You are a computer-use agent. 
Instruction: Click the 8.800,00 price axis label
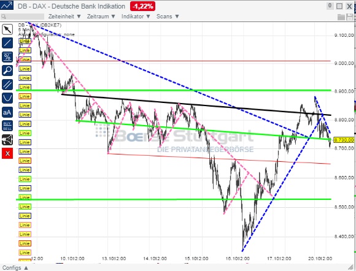coord(344,120)
